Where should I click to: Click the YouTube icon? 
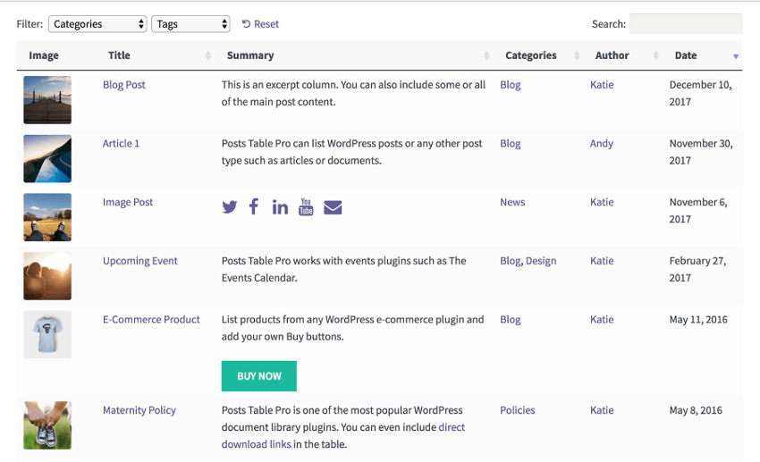tap(306, 207)
